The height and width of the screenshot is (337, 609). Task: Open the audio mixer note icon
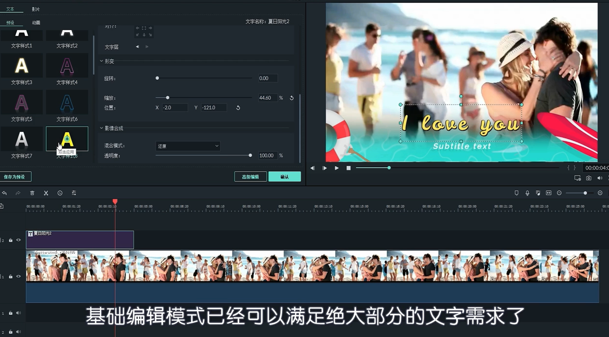tap(538, 193)
